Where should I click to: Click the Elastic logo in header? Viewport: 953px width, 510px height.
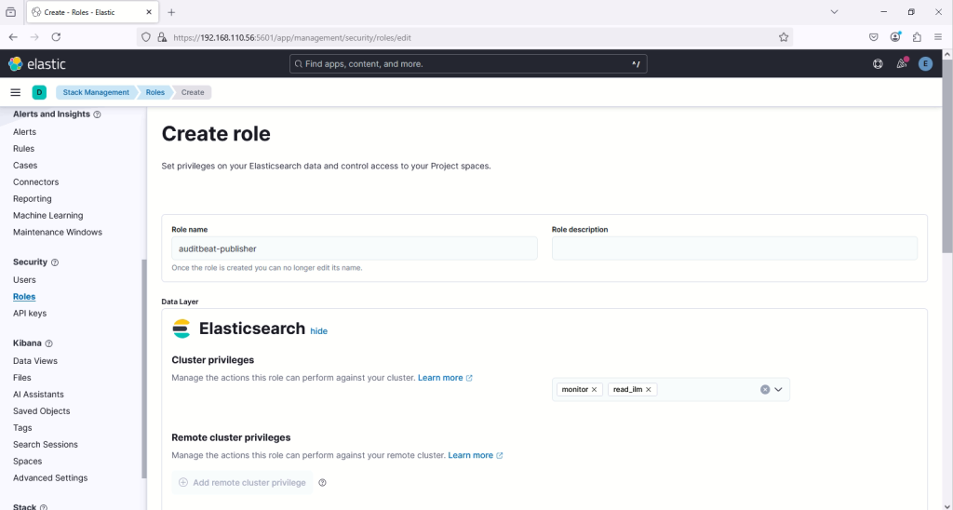coord(37,64)
